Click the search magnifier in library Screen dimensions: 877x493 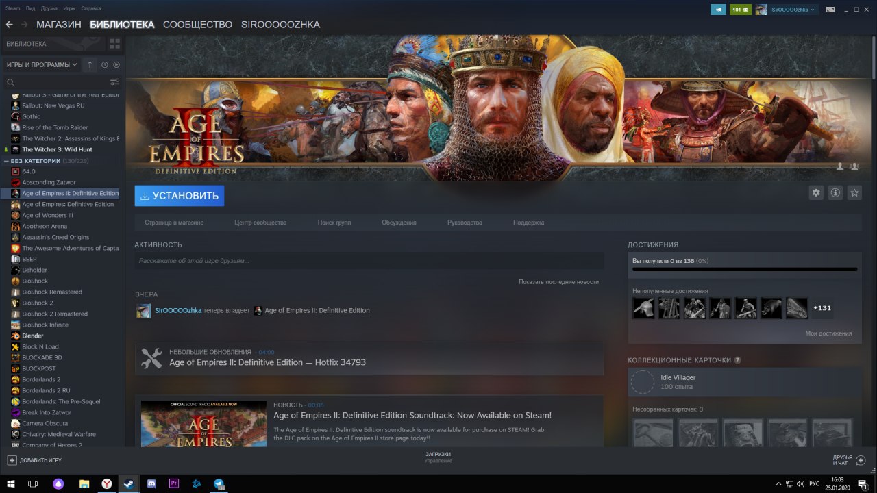pyautogui.click(x=10, y=82)
